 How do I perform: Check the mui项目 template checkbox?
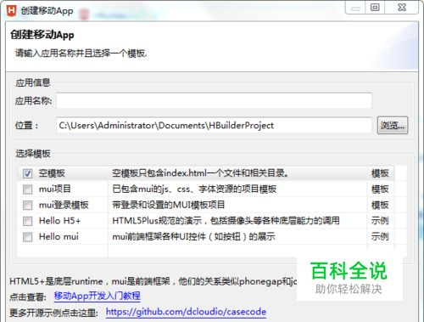click(x=27, y=189)
